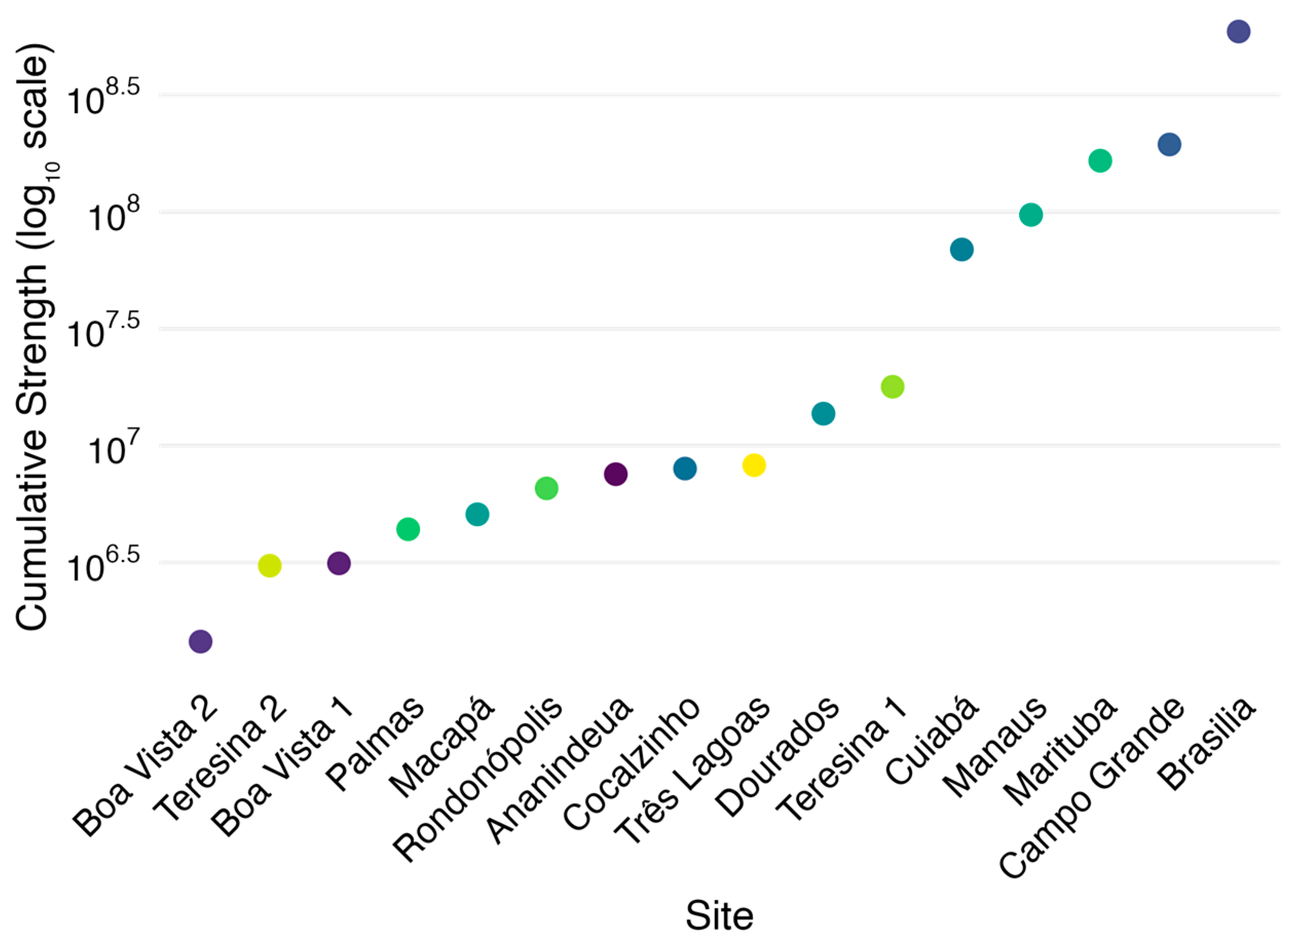The width and height of the screenshot is (1296, 947).
Task: Select the Campo Grande data point
Action: pos(1169,144)
